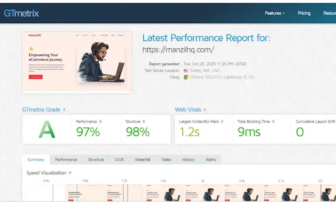The height and width of the screenshot is (202, 336).
Task: Click help icon for Largest Contentful Paint
Action: tap(222, 121)
